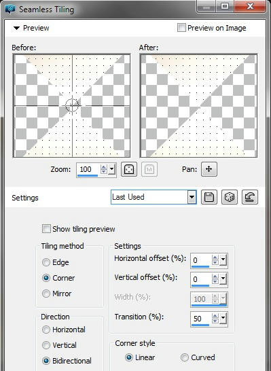Select the Curved corner style

coord(185,357)
